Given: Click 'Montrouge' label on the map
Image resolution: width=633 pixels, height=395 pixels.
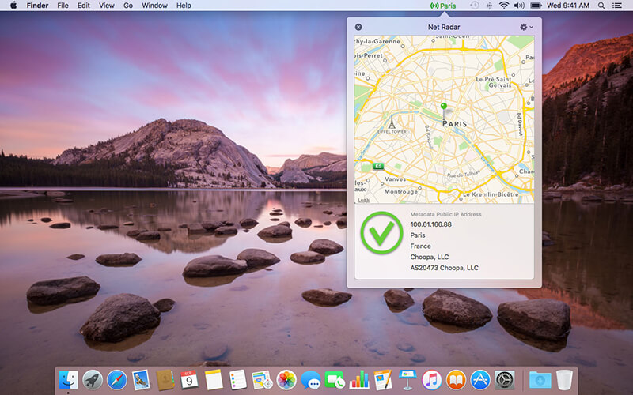Looking at the screenshot, I should (401, 191).
